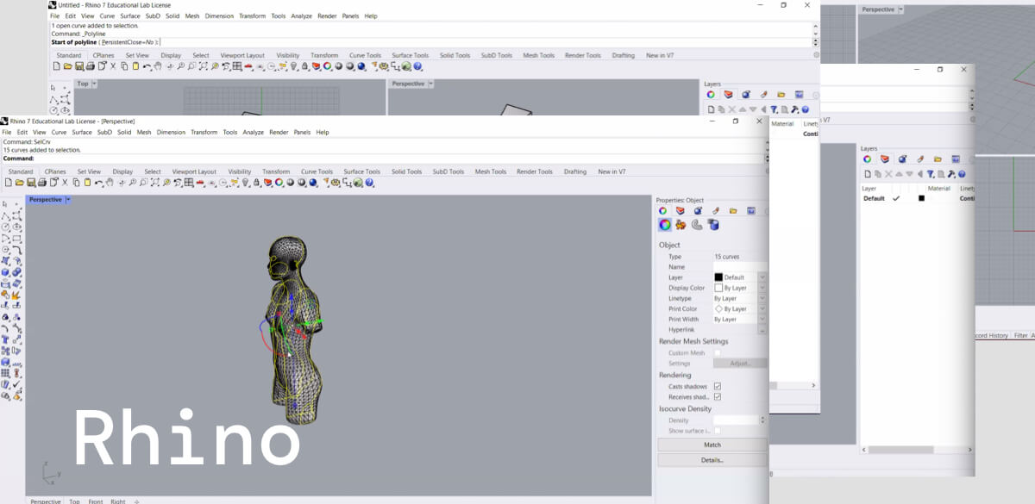Screen dimensions: 1035x504
Task: Click Open folder icon in front window toolbar
Action: pyautogui.click(x=20, y=183)
